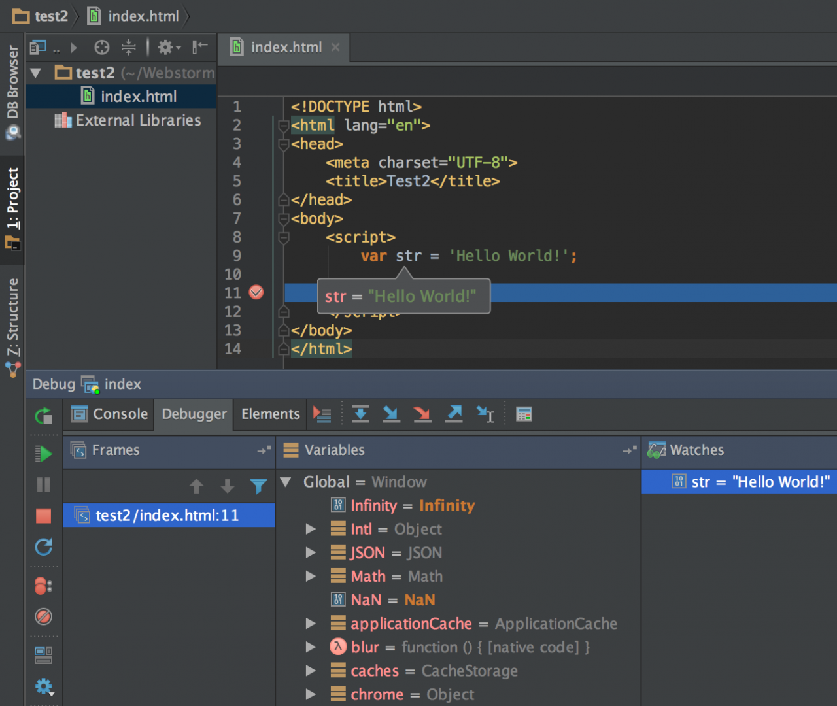Force step into with the red arrow icon

click(x=422, y=414)
